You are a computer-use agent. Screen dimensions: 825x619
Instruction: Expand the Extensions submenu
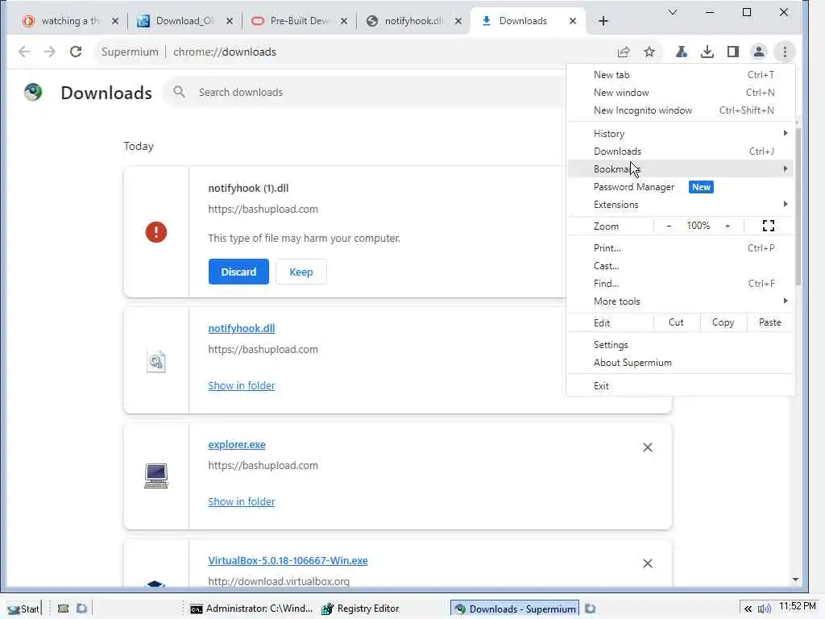680,205
